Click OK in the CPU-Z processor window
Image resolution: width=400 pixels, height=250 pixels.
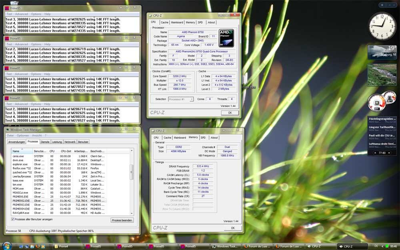pyautogui.click(x=230, y=113)
